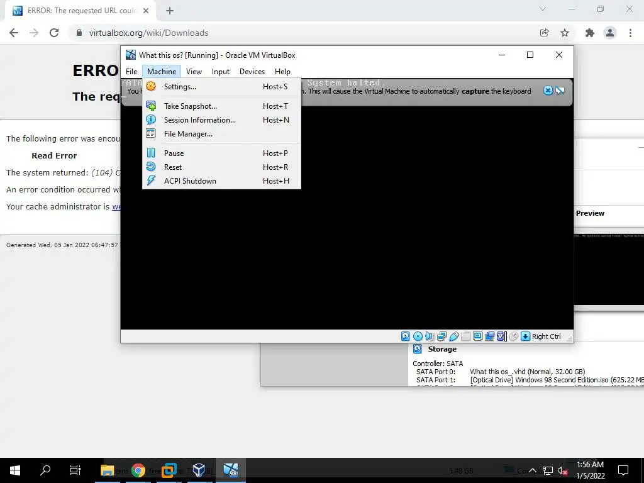Open the View menu in VirtualBox
Screen dimensions: 644x483
pyautogui.click(x=194, y=72)
